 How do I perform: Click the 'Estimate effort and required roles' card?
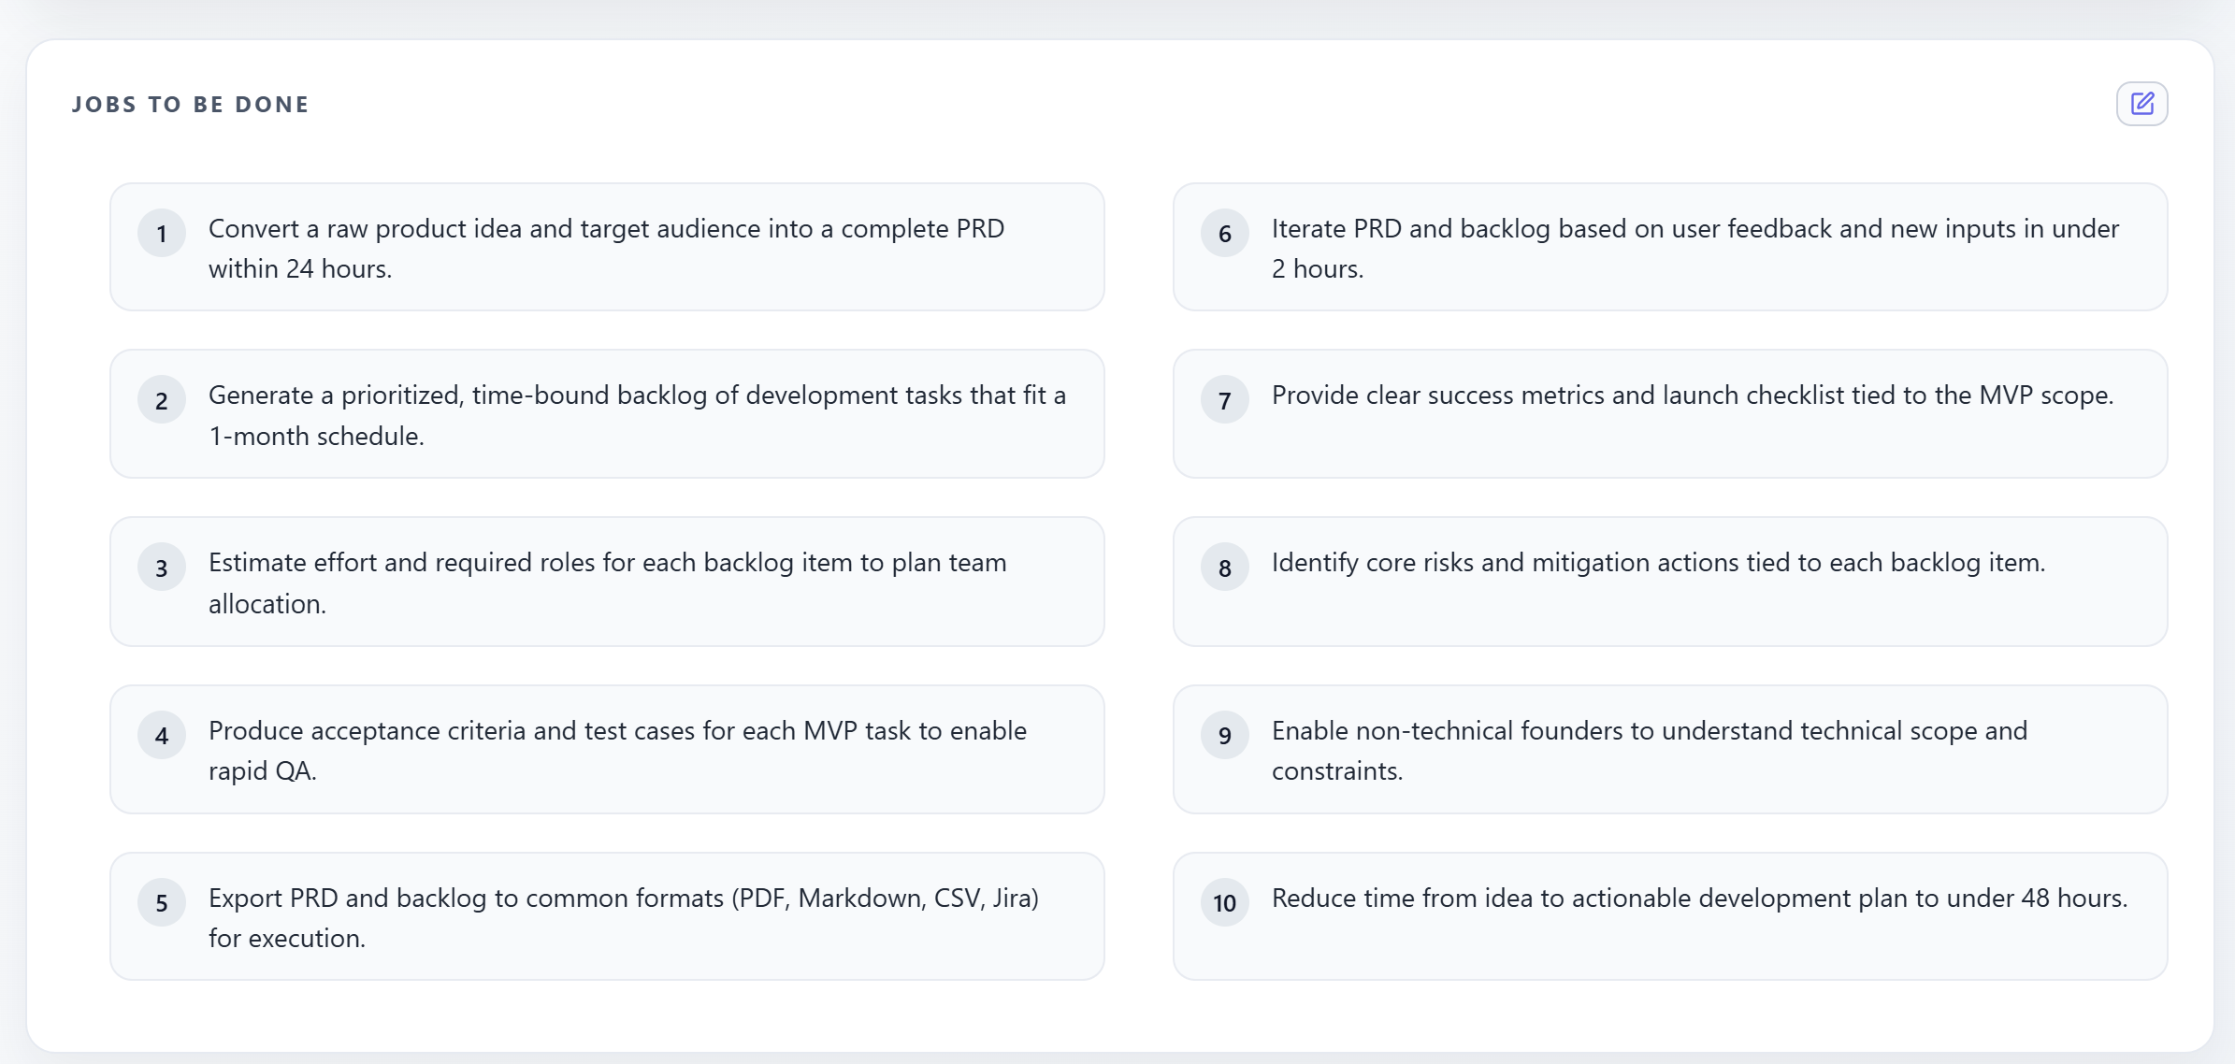coord(606,582)
